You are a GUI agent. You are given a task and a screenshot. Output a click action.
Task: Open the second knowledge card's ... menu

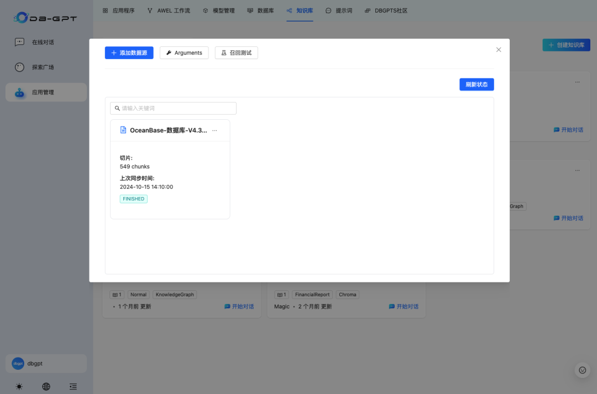[x=577, y=171]
